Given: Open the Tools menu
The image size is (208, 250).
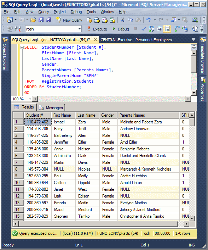Looking at the screenshot, I should point(91,12).
